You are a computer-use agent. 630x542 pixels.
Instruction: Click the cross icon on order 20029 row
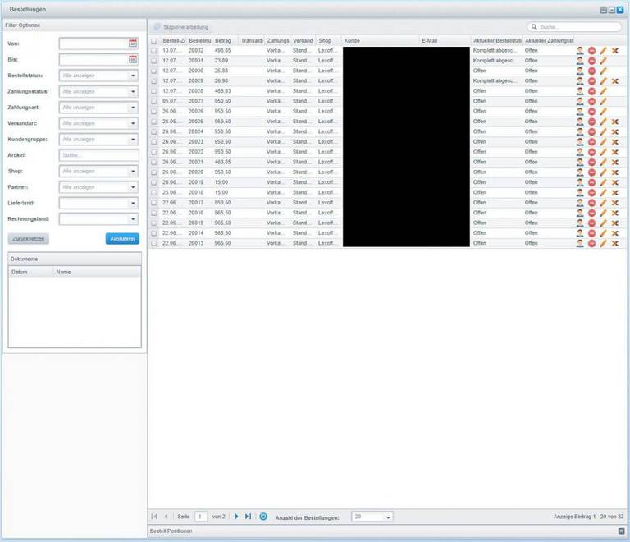(x=614, y=81)
